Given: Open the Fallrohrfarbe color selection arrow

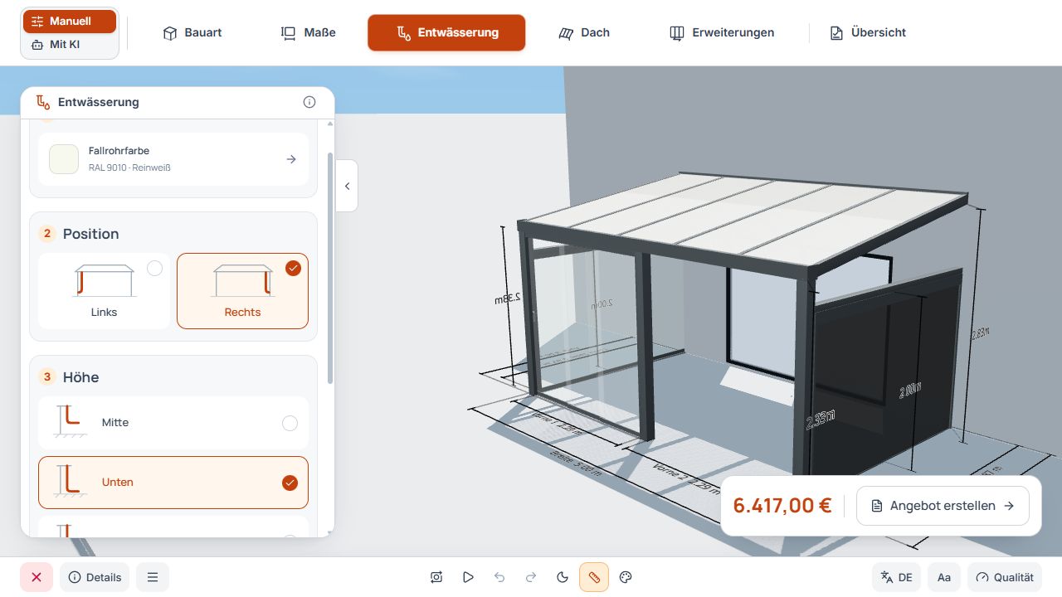Looking at the screenshot, I should 291,159.
